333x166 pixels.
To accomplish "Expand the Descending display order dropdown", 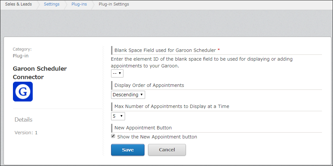I will coord(128,95).
